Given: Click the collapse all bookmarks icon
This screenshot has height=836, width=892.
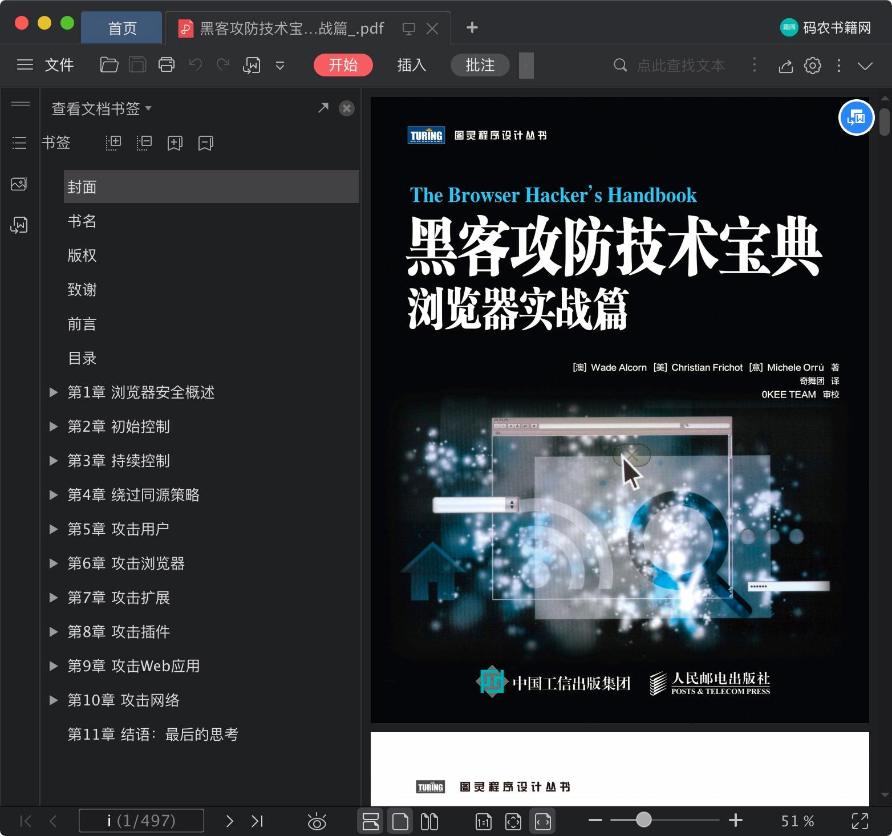Looking at the screenshot, I should [144, 143].
